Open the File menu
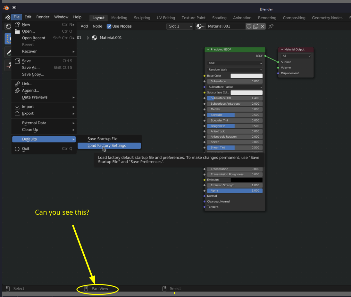Viewport: 351px width, 297px height. pyautogui.click(x=17, y=17)
